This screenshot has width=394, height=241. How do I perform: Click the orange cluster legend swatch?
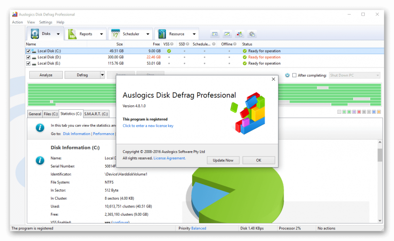[379, 112]
